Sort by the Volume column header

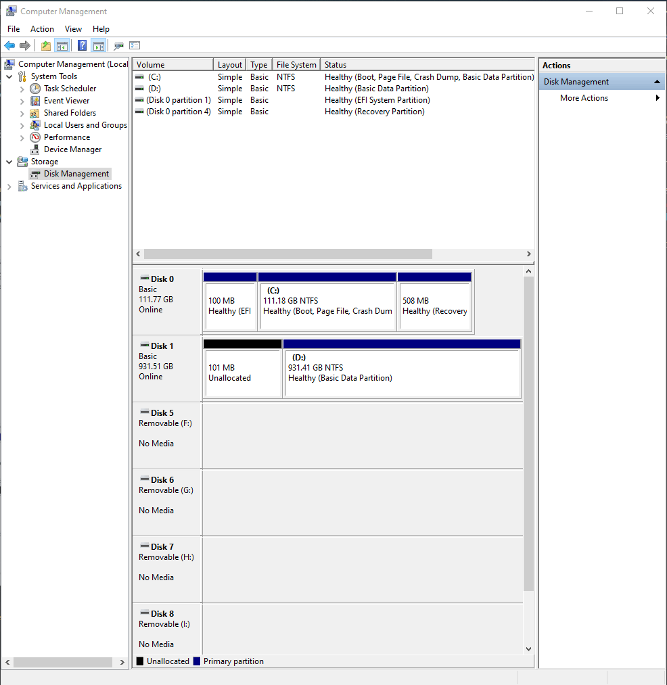173,65
